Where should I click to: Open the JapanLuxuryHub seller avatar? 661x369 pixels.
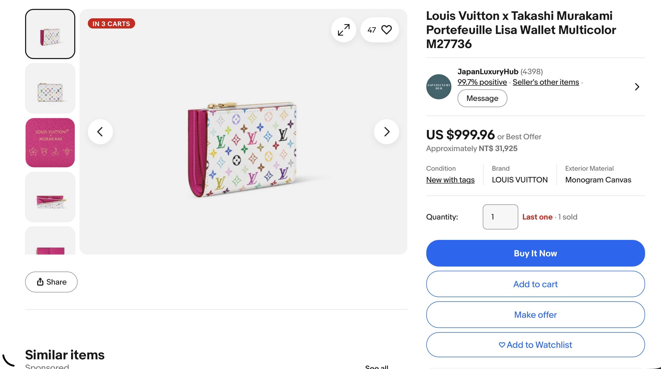(x=439, y=87)
